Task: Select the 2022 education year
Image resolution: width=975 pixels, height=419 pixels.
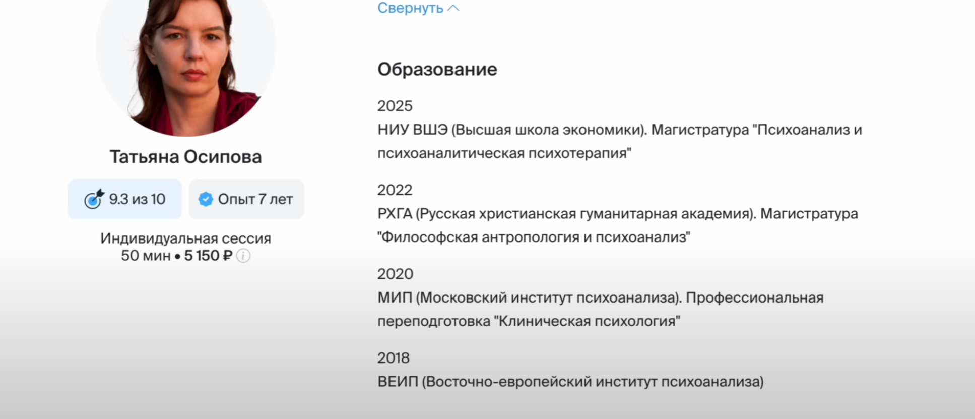Action: pos(395,190)
